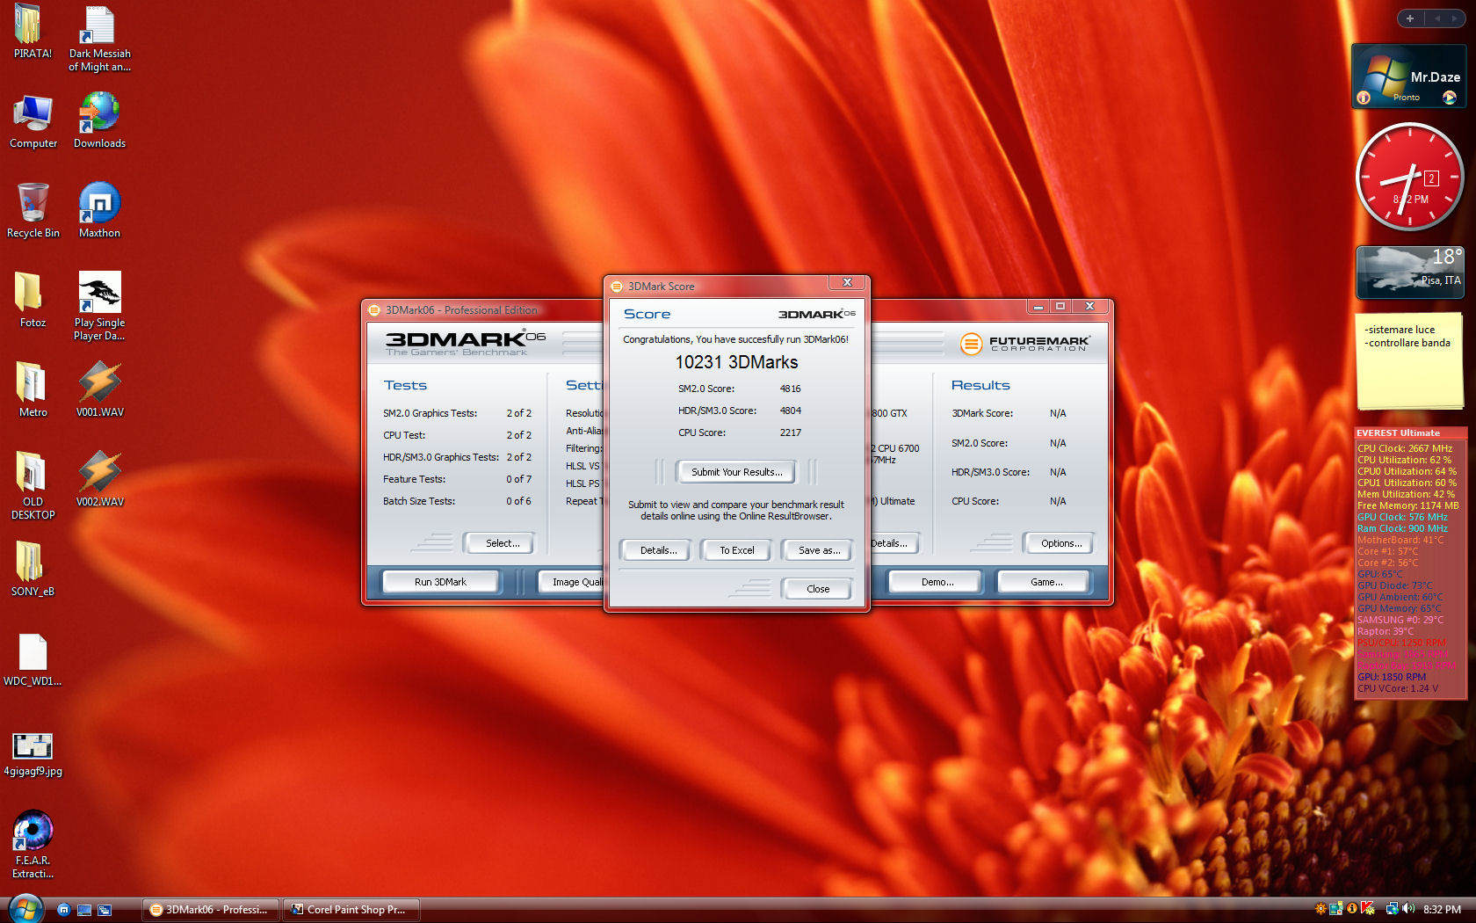
Task: Switch to 3DMark06 taskbar button
Action: point(211,910)
